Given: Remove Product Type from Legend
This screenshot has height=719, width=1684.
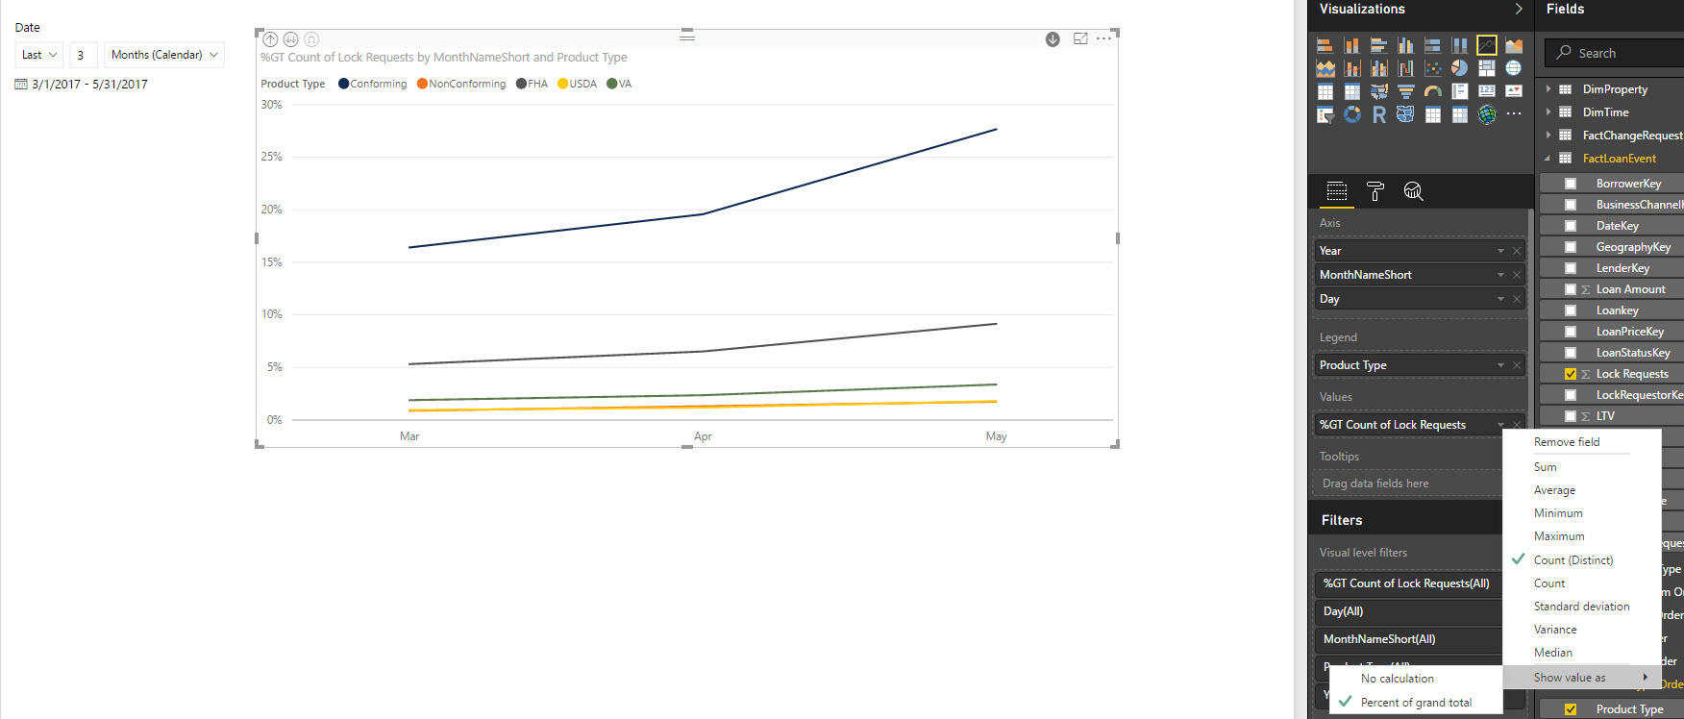Looking at the screenshot, I should click(1517, 365).
